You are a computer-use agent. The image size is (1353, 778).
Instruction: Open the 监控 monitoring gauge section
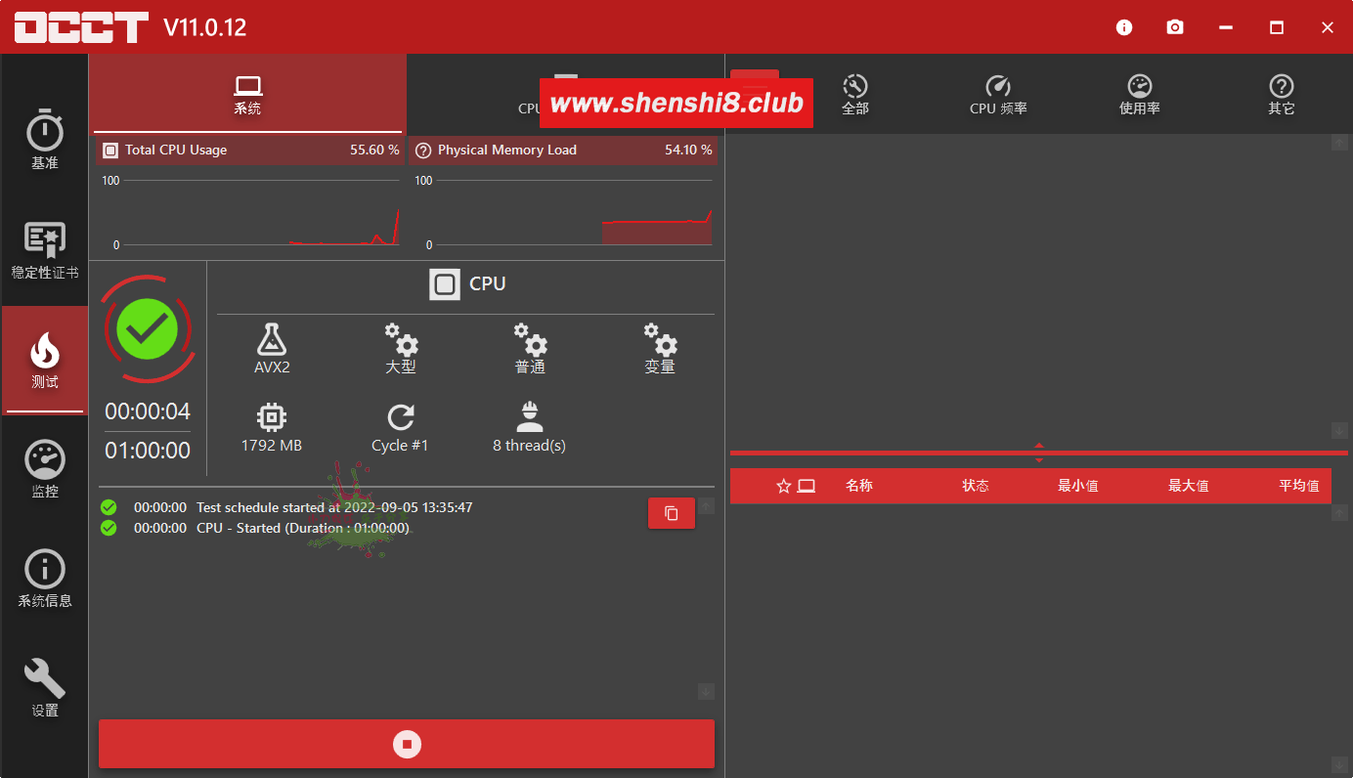pos(44,469)
